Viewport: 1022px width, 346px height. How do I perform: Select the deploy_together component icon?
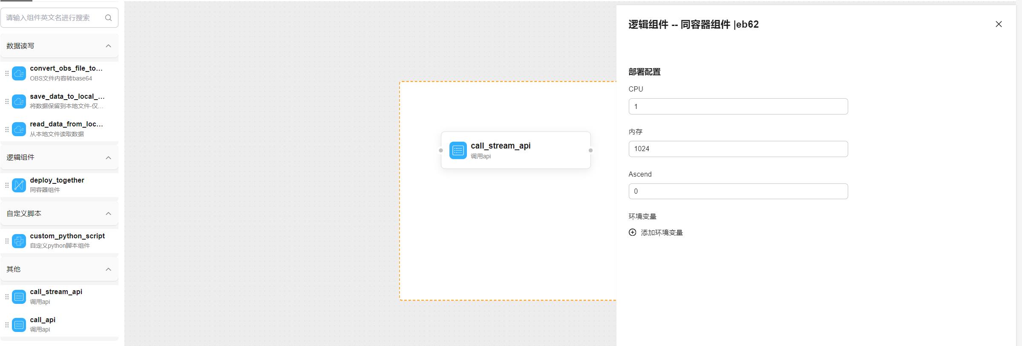[x=19, y=185]
